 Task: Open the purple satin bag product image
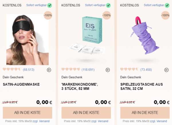[145, 35]
